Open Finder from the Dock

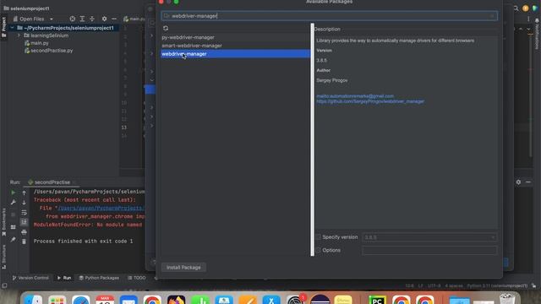[34, 300]
